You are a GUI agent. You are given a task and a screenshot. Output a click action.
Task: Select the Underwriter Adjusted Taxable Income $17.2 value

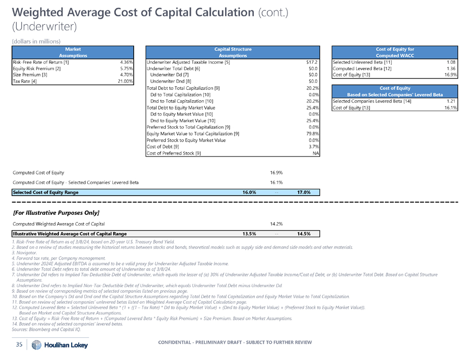tap(312, 62)
